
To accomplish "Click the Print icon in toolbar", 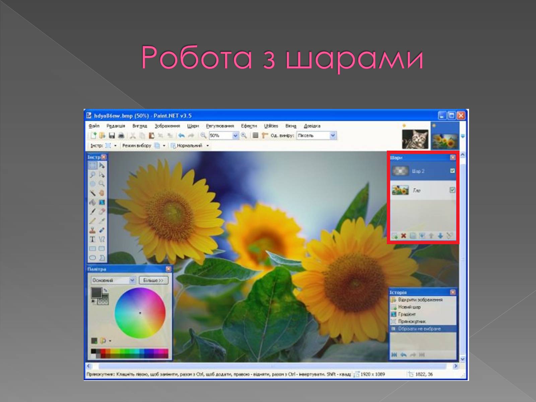I will pyautogui.click(x=121, y=136).
